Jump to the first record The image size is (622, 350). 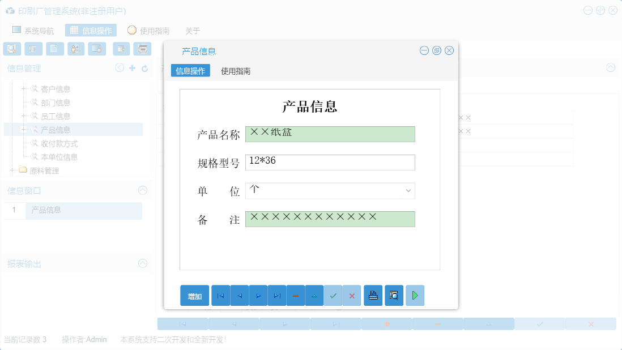[220, 295]
